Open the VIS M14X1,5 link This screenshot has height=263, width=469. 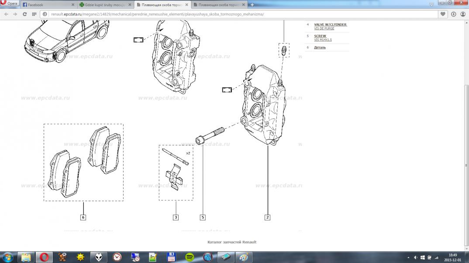point(323,40)
